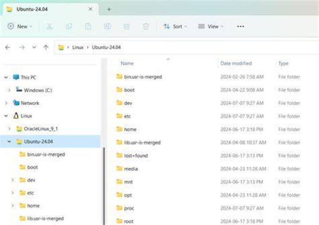Click the folder icon of the opt row
Screen dimensions: 319x225
(x=119, y=195)
